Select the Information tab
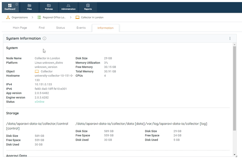 (105, 28)
